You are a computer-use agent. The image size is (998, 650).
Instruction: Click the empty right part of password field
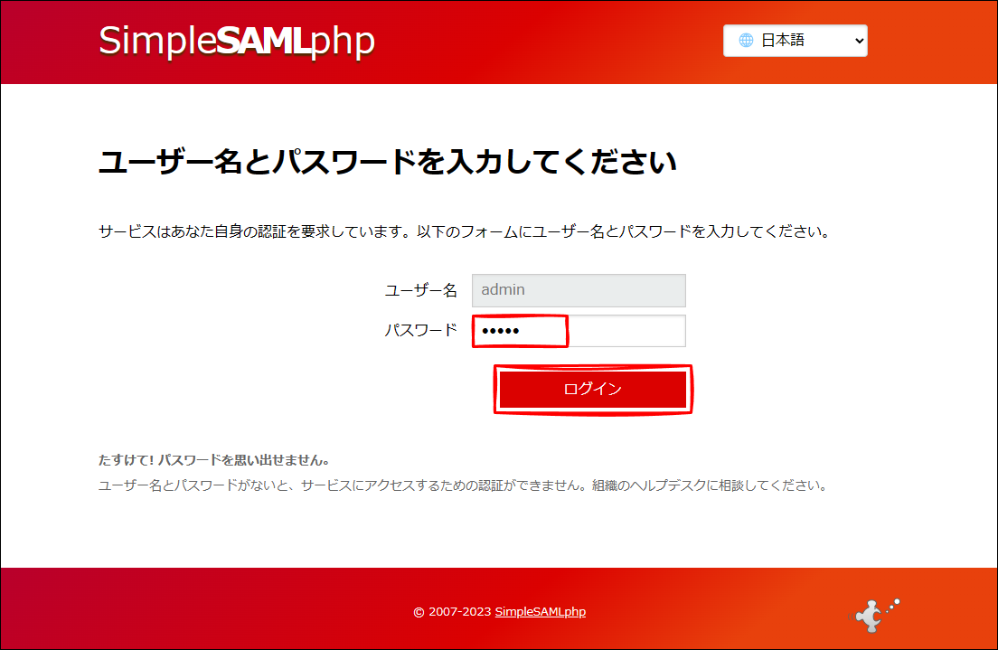point(633,331)
